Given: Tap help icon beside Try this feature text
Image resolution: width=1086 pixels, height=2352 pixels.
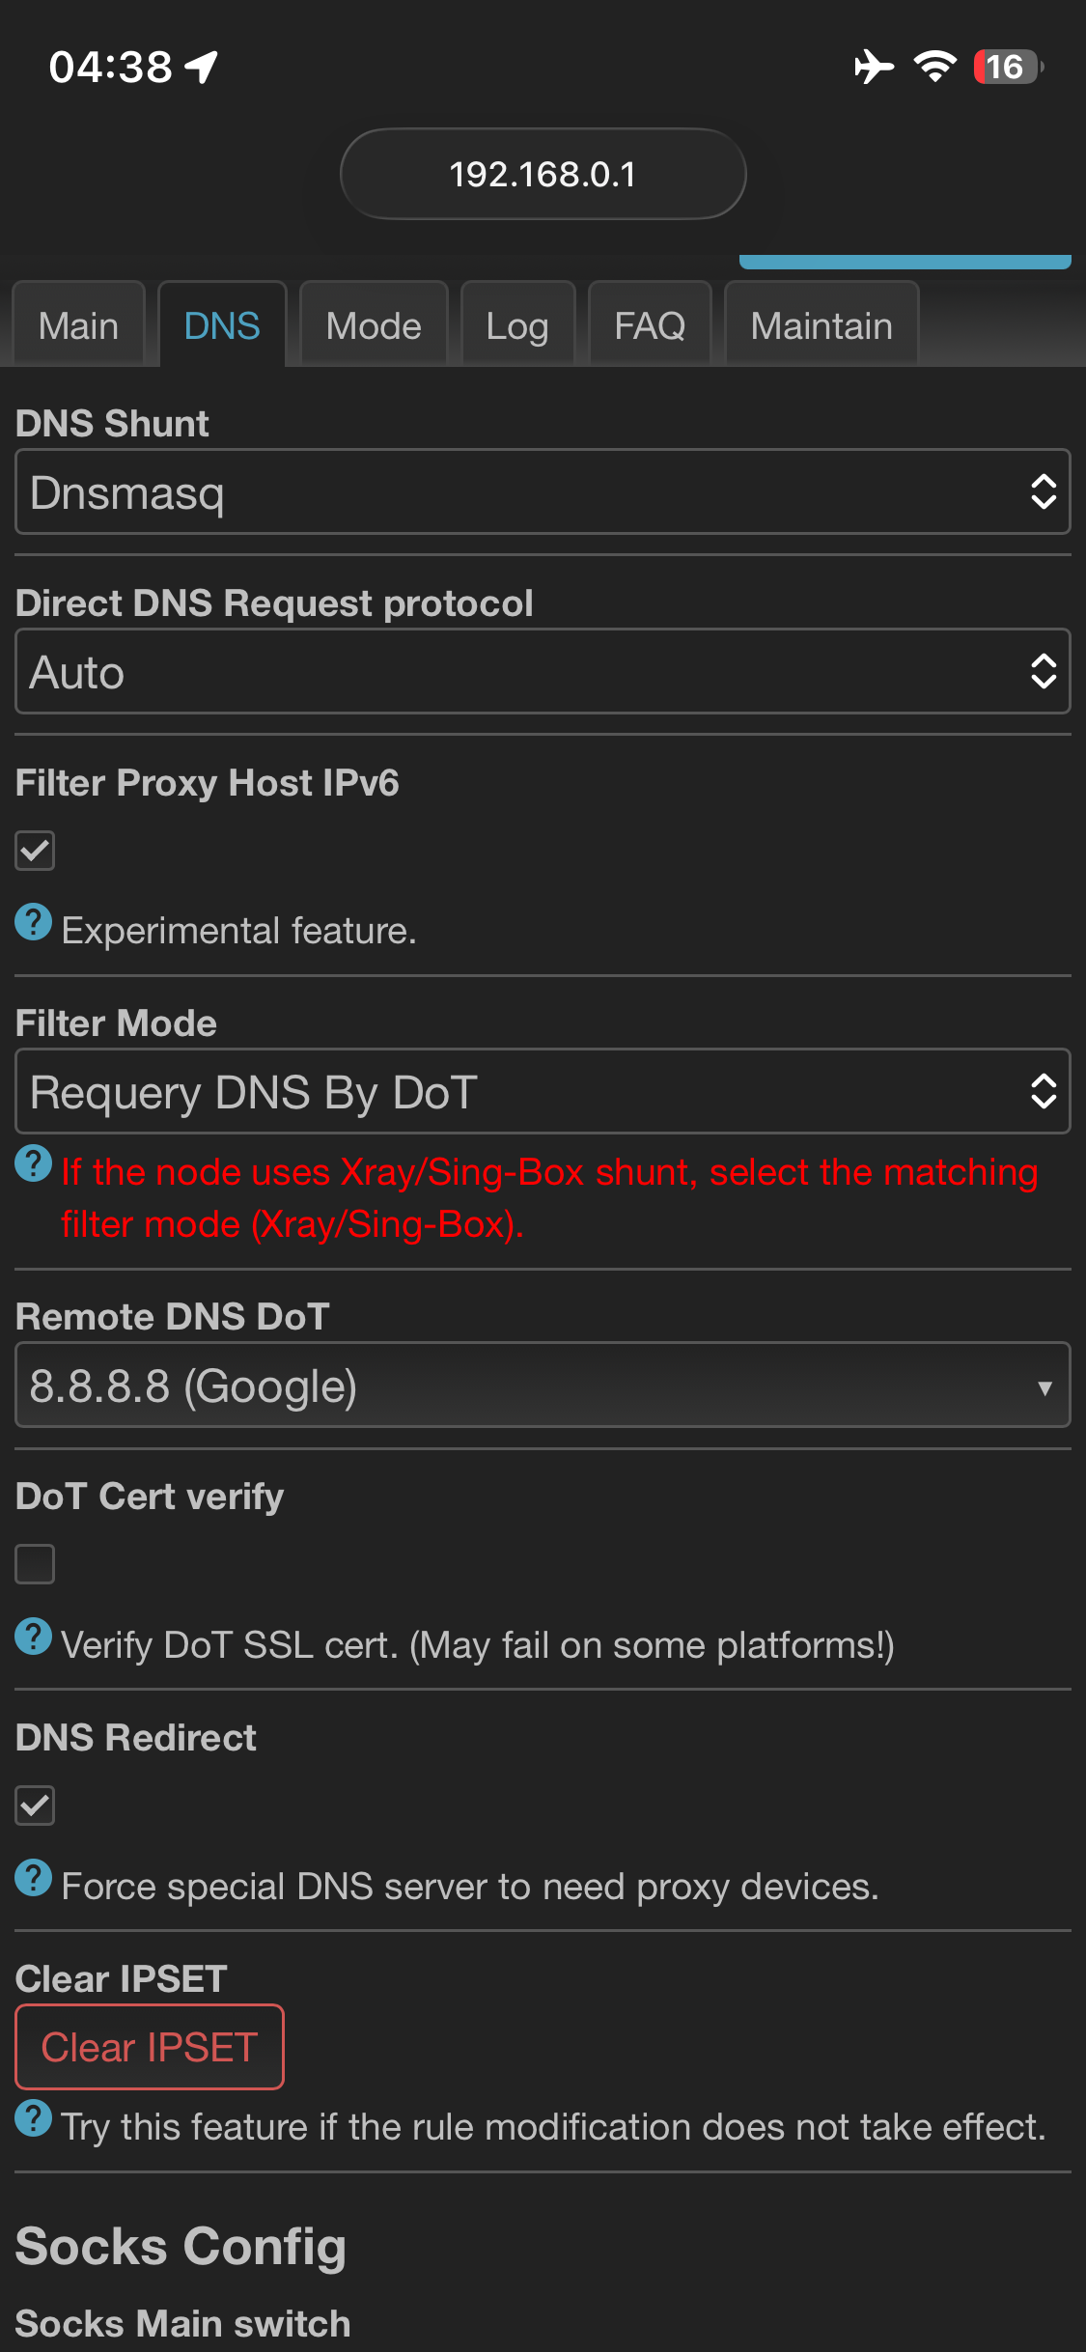Looking at the screenshot, I should click(34, 2118).
